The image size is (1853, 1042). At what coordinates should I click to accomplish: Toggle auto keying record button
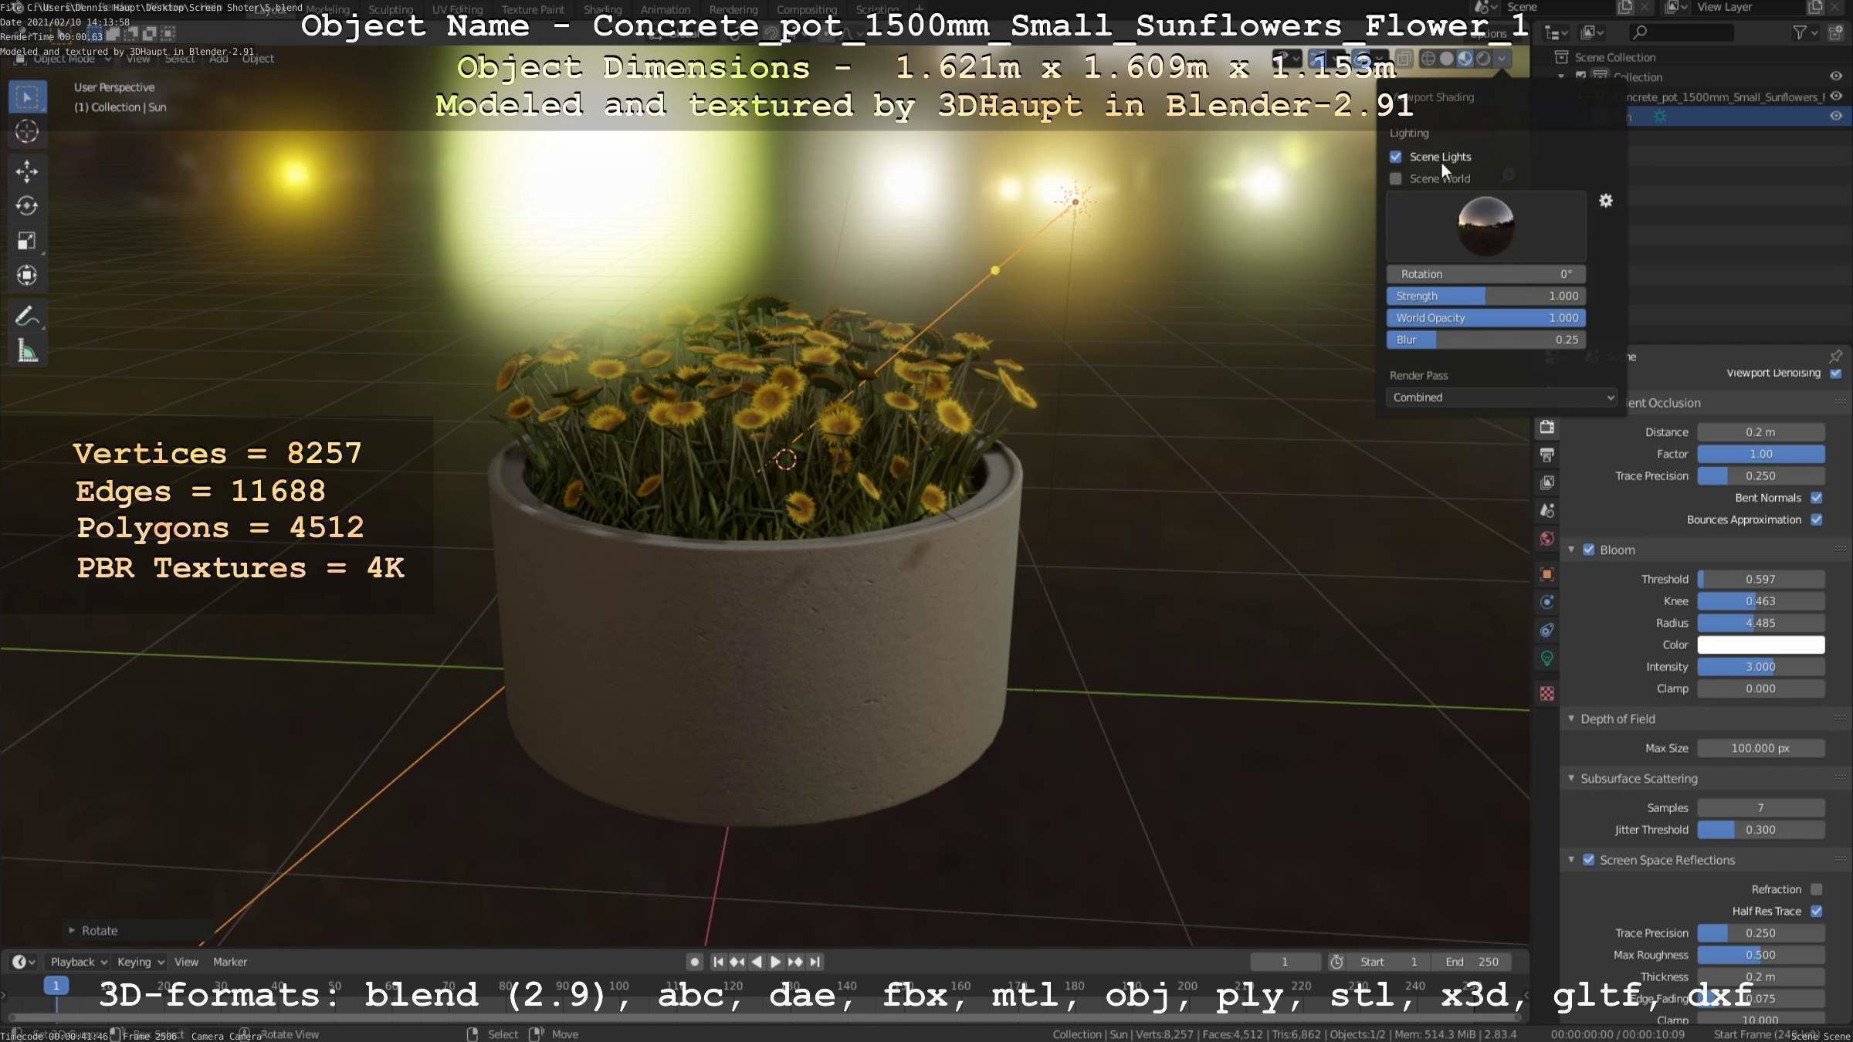point(695,962)
